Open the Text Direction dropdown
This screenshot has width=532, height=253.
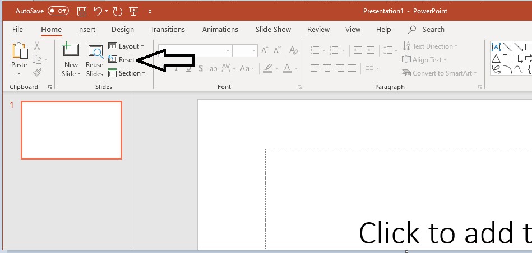(x=430, y=46)
